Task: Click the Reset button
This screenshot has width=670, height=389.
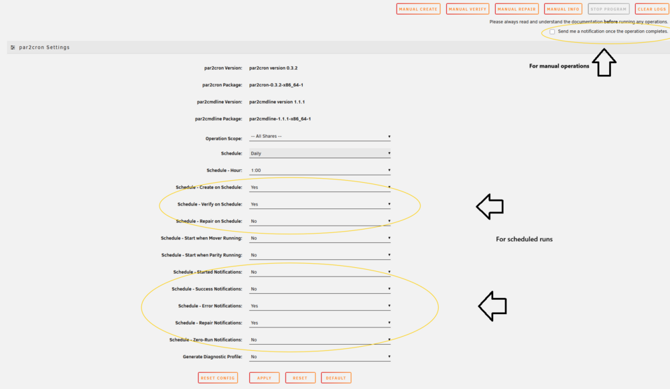Action: click(300, 378)
